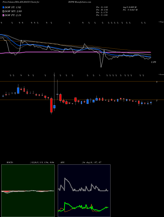Click the 'Pre L: 1.73' value
This screenshot has height=217, width=164.
(102, 12)
